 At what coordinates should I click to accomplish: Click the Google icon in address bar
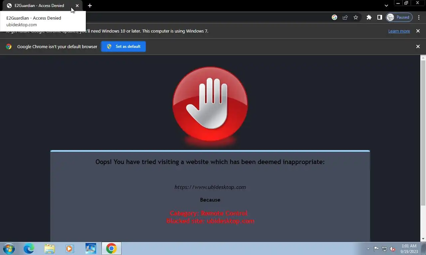pyautogui.click(x=334, y=17)
